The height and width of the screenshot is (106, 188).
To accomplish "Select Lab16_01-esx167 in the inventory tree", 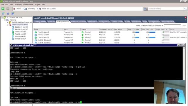I will 21,27.
